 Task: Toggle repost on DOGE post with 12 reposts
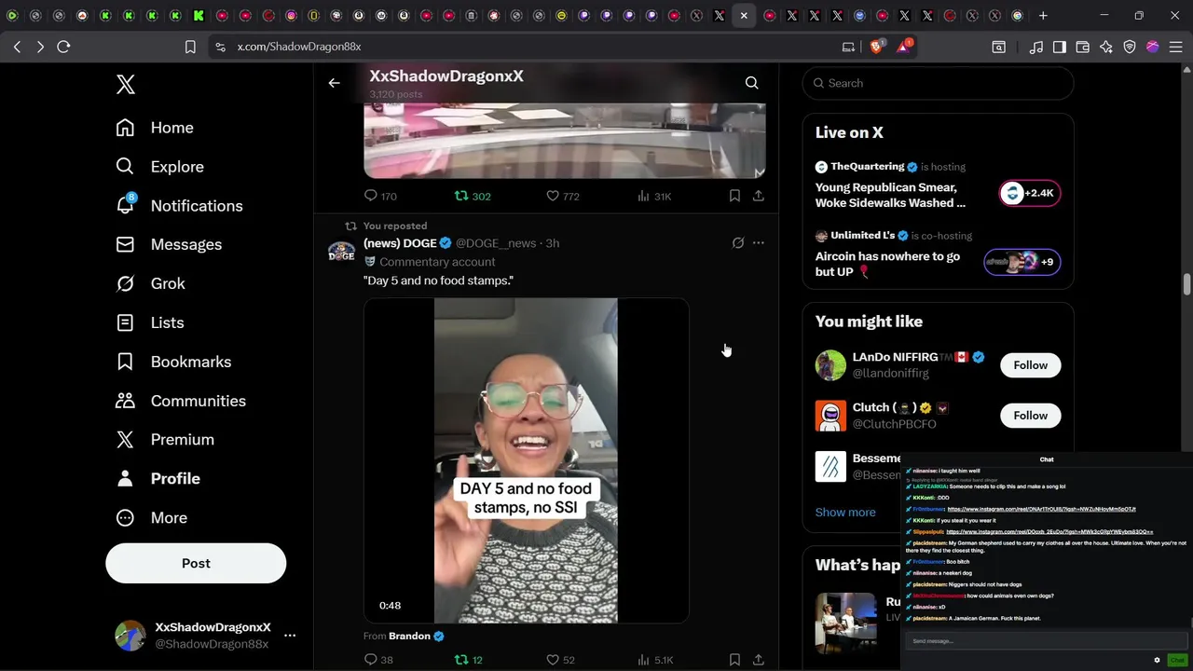coord(468,660)
